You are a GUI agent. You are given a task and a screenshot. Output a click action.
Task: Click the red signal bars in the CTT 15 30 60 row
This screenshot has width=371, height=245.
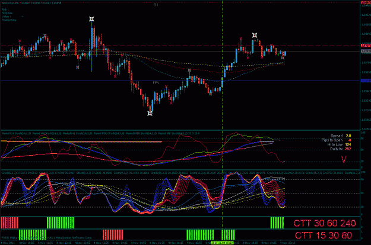(x=113, y=235)
